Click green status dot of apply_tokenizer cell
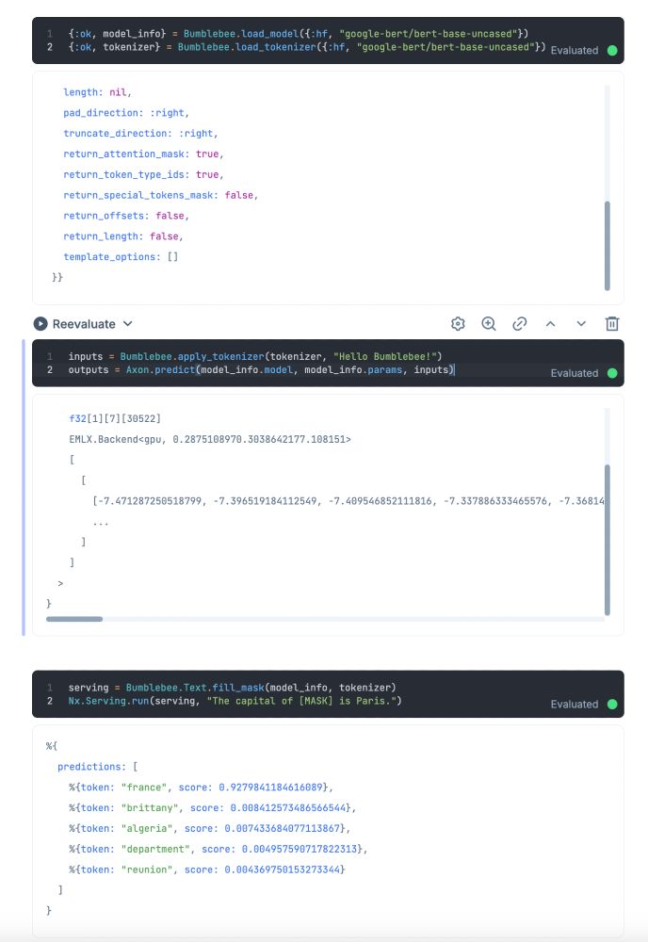 coord(612,373)
